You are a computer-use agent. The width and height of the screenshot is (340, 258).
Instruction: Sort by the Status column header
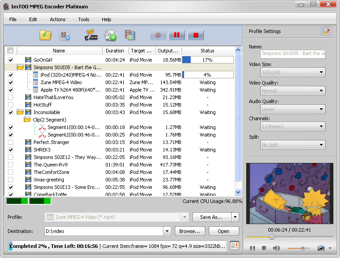(207, 51)
